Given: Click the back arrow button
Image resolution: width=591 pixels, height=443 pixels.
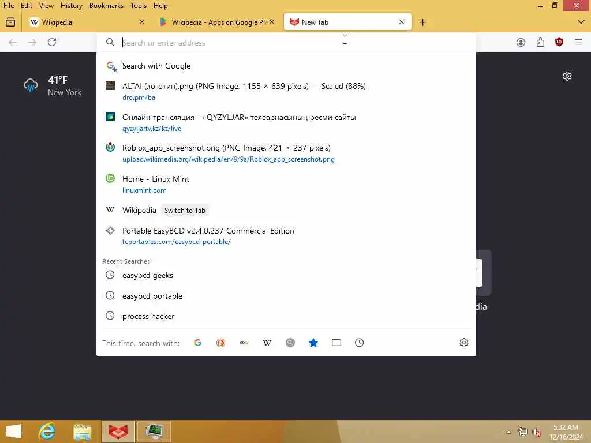Looking at the screenshot, I should pos(13,42).
